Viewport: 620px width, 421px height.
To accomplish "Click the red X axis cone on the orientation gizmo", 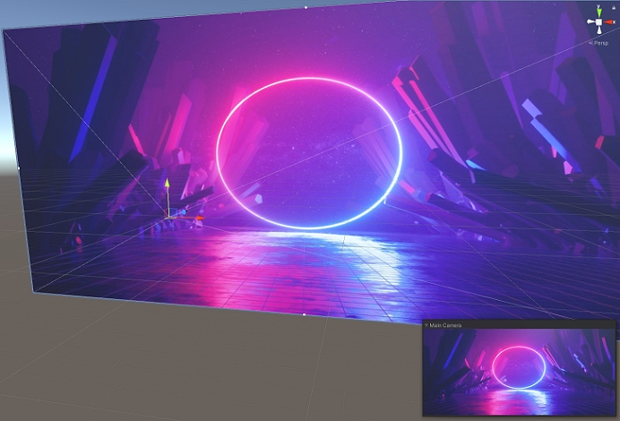I will click(x=609, y=21).
